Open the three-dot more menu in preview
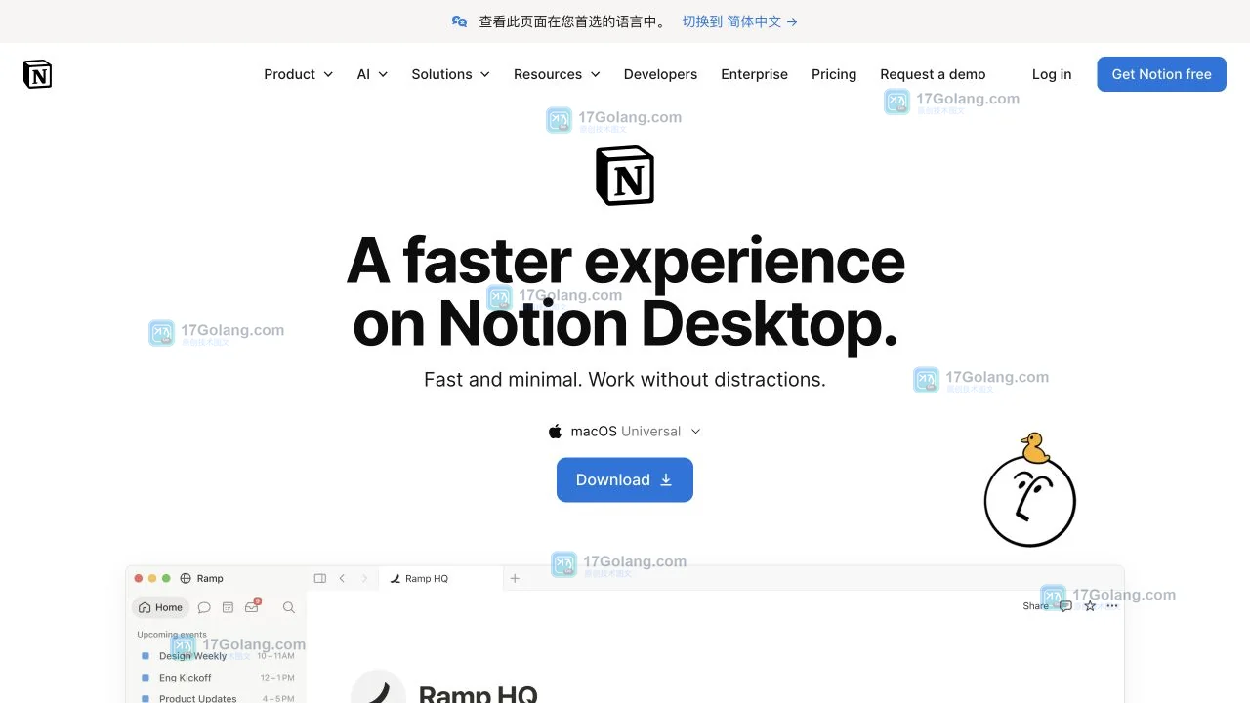 coord(1112,606)
